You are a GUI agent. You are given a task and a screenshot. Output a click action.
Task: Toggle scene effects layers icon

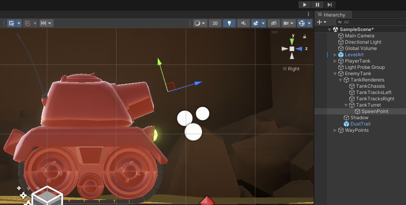pyautogui.click(x=256, y=23)
